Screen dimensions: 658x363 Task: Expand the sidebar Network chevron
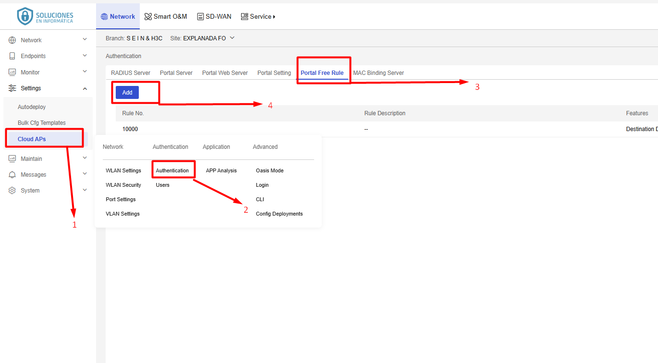pyautogui.click(x=85, y=39)
